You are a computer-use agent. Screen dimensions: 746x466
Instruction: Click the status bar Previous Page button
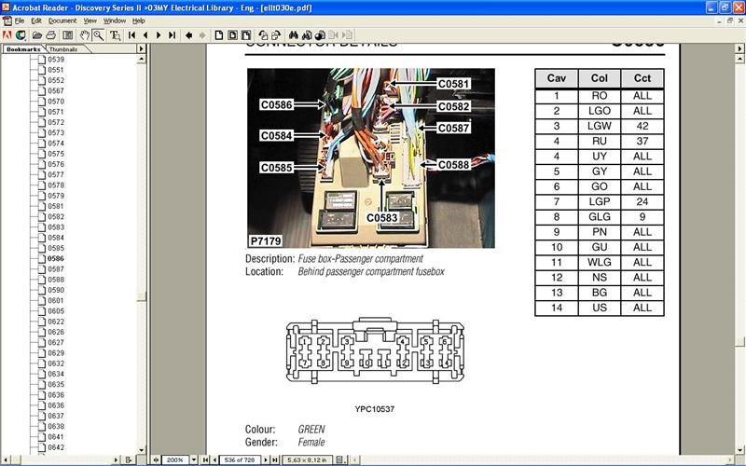pyautogui.click(x=214, y=459)
